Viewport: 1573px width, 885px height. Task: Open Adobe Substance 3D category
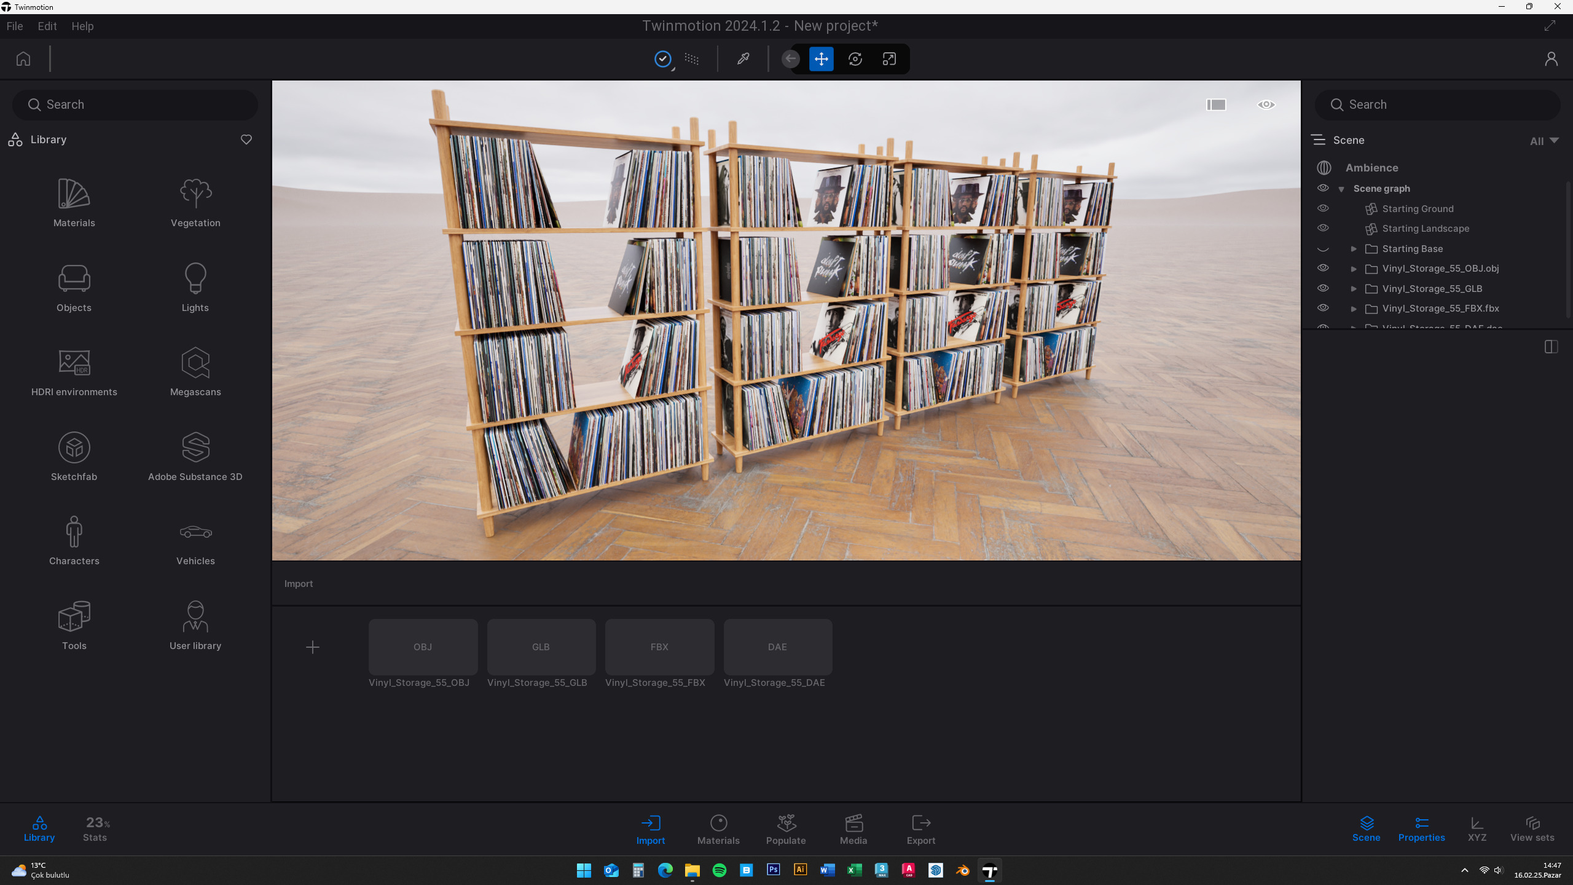tap(195, 457)
